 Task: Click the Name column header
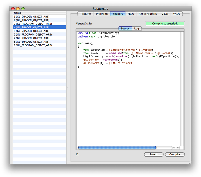[39, 13]
